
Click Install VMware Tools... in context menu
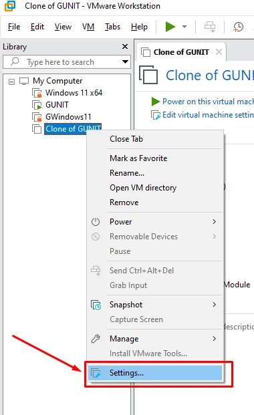point(156,354)
